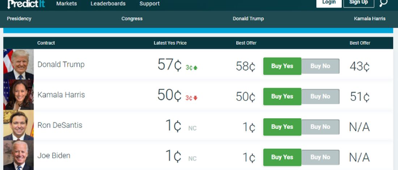Select the Presidency category tab
398x170 pixels.
point(19,18)
